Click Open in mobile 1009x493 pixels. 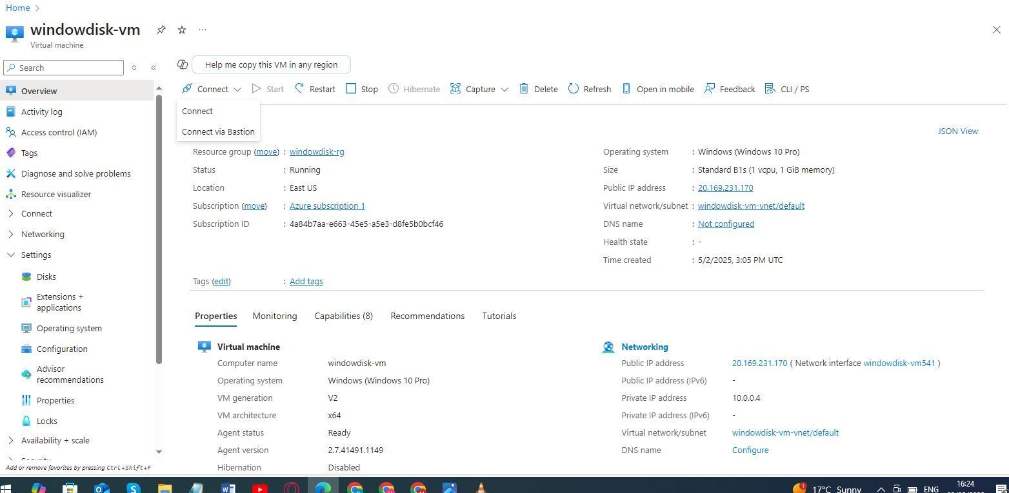click(658, 89)
